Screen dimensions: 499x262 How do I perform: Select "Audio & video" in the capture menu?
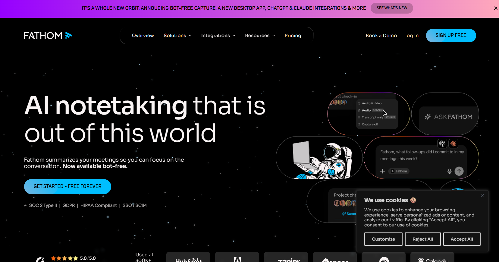(x=372, y=103)
